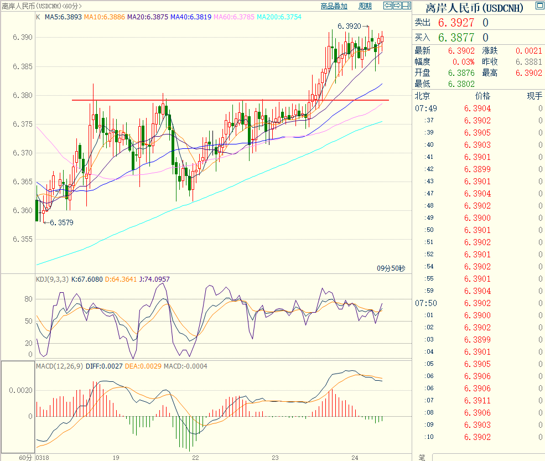Select the 60分 period label at bottom-left

coord(25,458)
